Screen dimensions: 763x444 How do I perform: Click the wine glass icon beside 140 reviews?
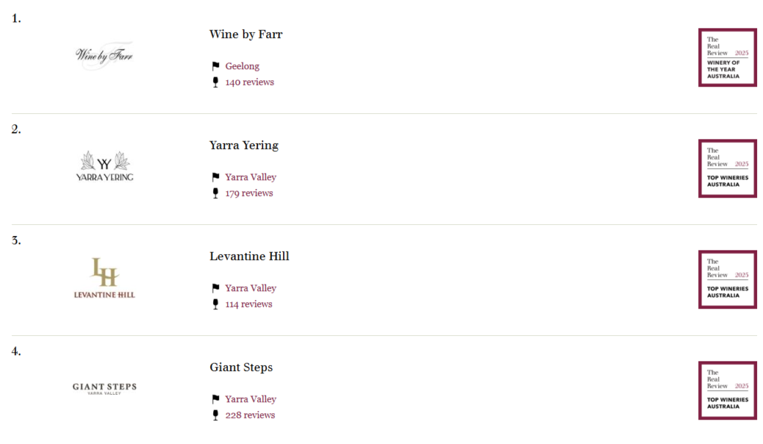(x=215, y=82)
